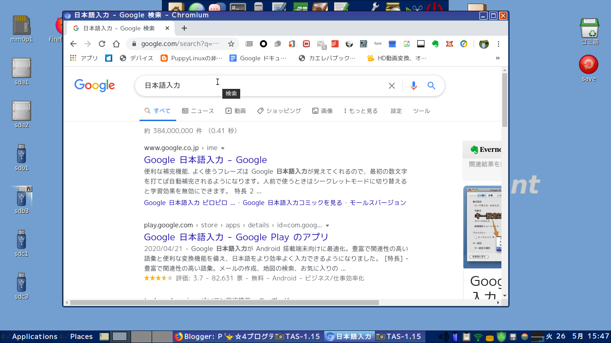Expand the play.google.com result dropdown arrow
The height and width of the screenshot is (343, 611).
pyautogui.click(x=327, y=226)
